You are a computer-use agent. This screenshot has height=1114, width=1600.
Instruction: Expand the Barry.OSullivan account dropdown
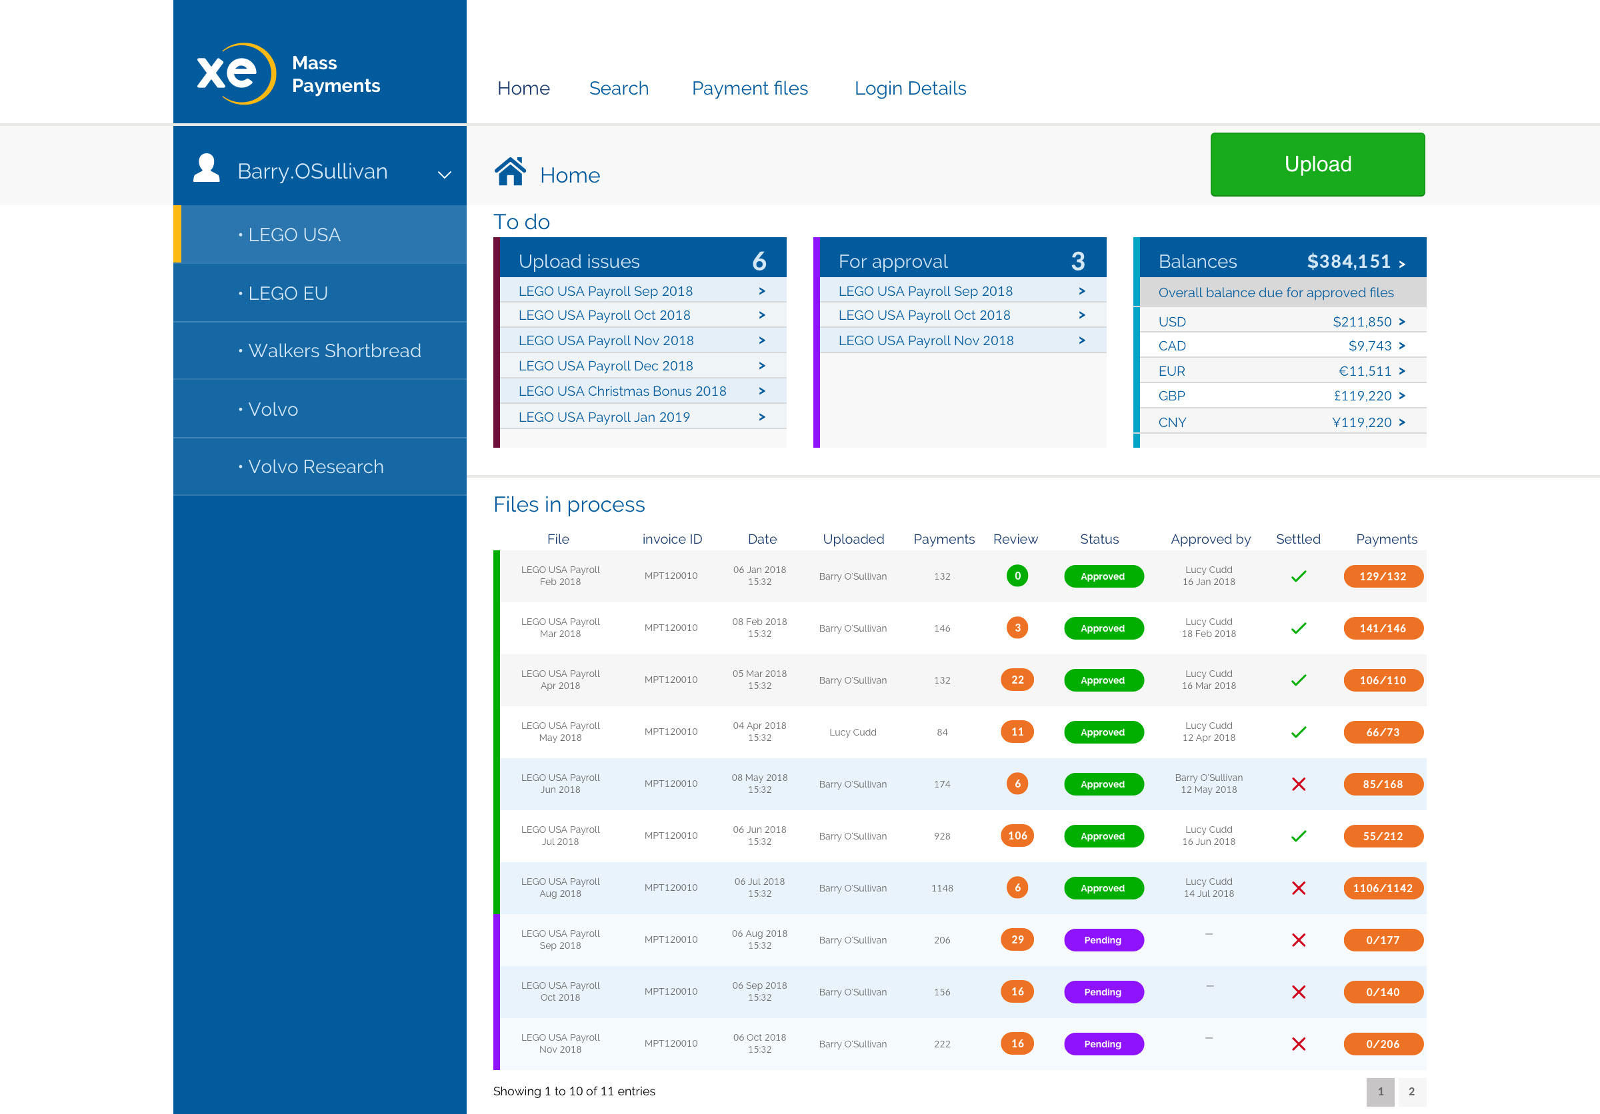click(x=444, y=174)
